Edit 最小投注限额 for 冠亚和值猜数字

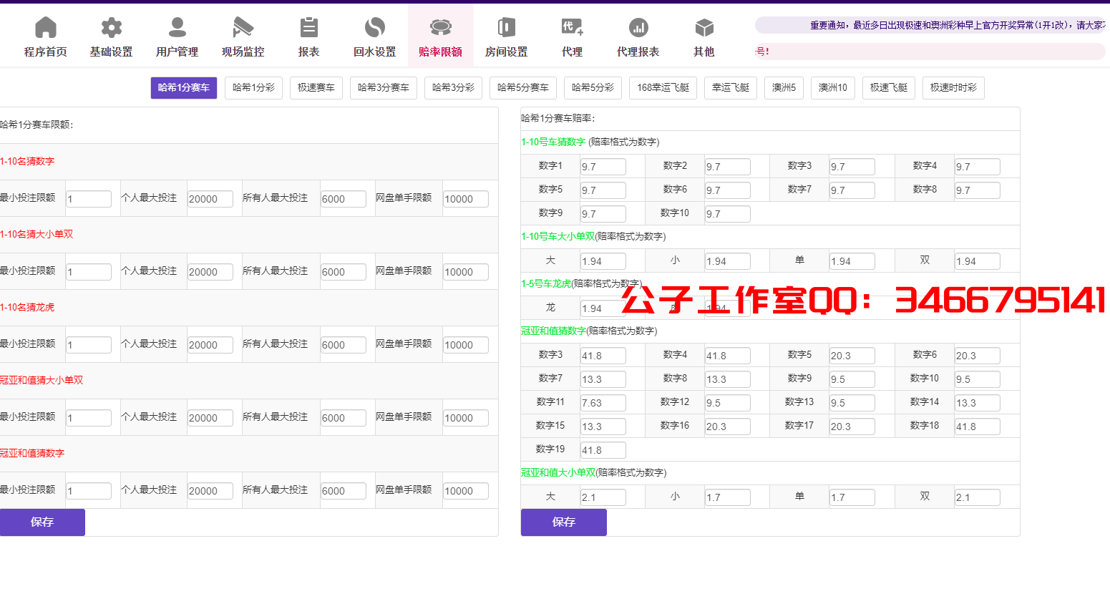89,491
